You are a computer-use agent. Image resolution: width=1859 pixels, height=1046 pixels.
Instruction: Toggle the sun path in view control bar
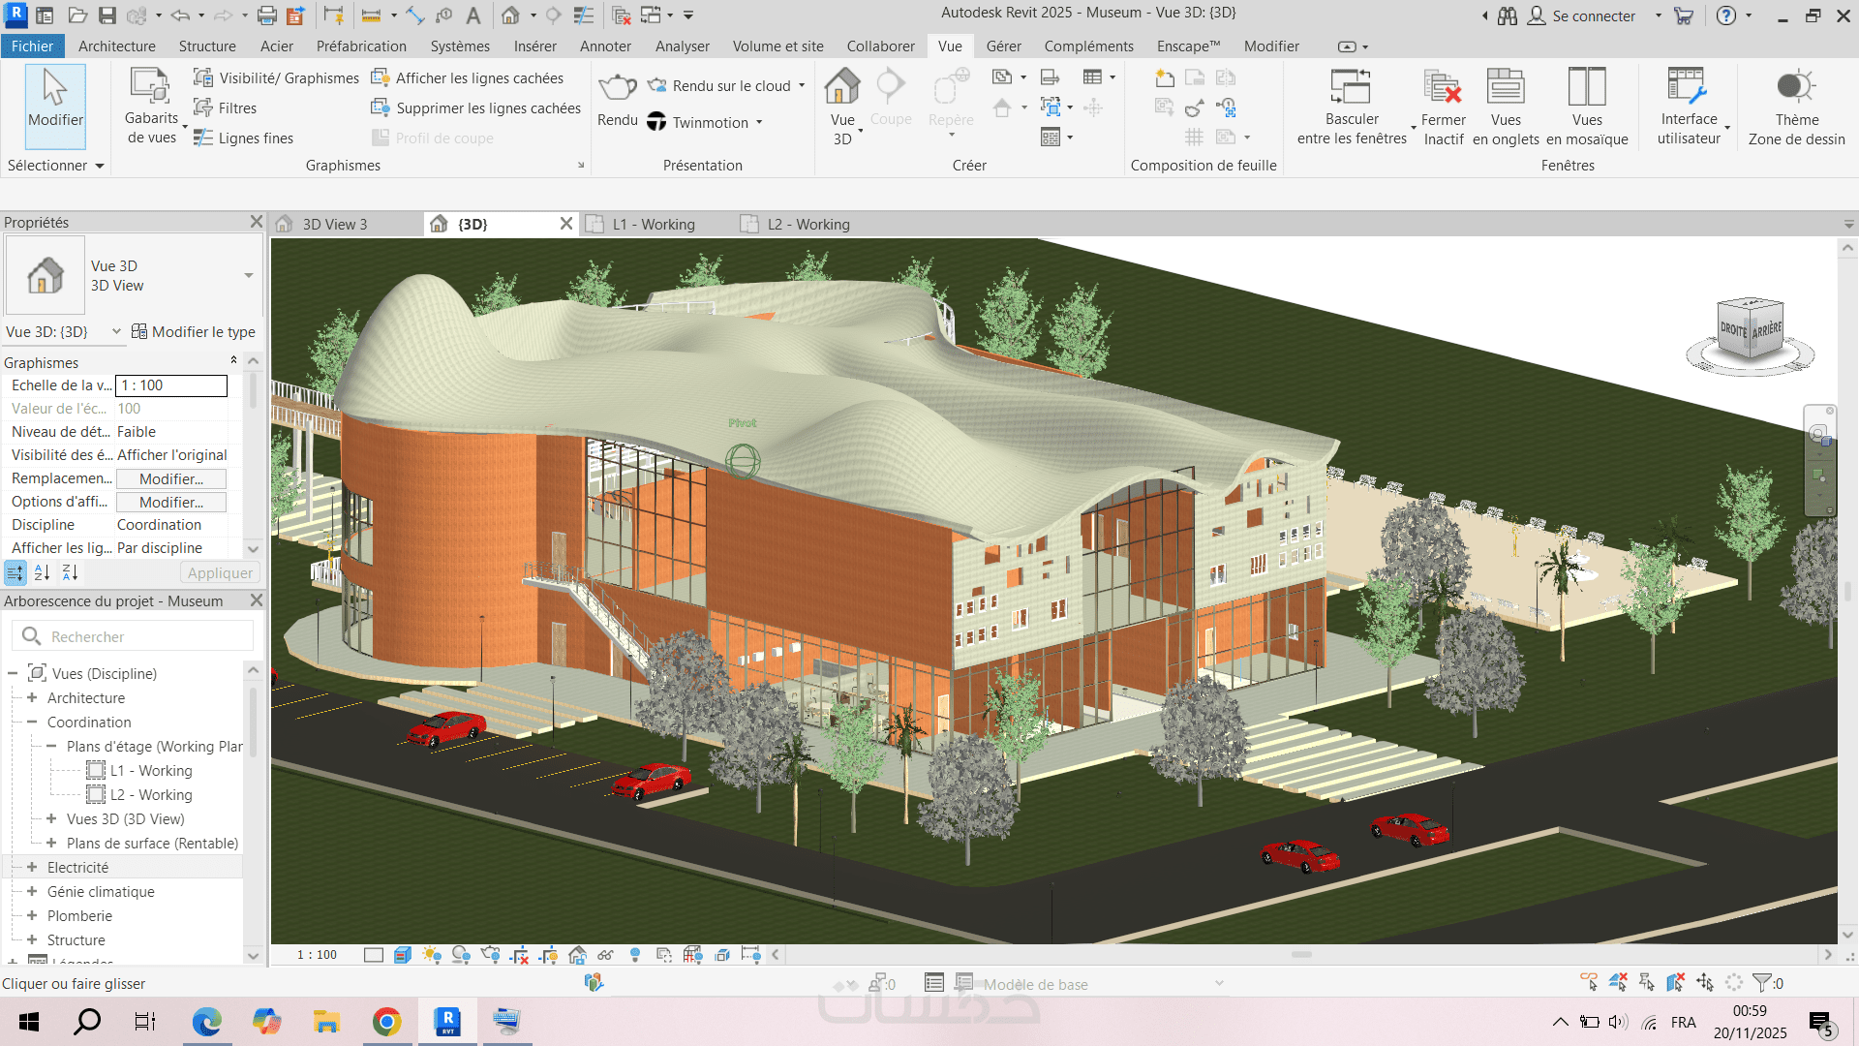click(432, 955)
